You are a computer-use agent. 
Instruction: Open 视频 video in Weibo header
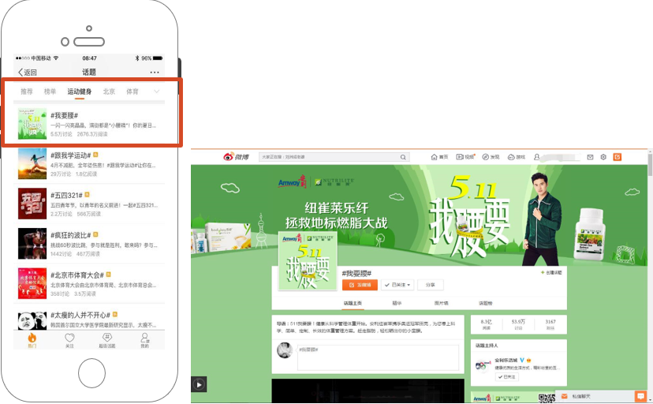point(465,157)
